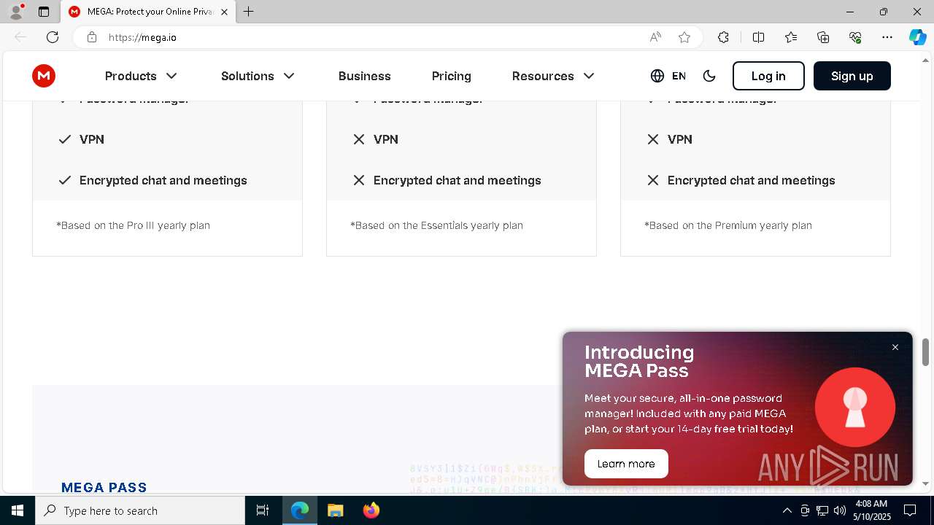
Task: Click the MEGA PASS heading text
Action: tap(104, 487)
